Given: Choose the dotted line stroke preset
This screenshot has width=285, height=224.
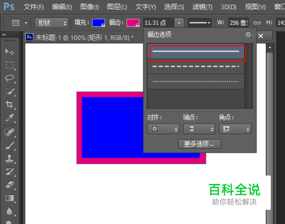Looking at the screenshot, I should tap(196, 82).
